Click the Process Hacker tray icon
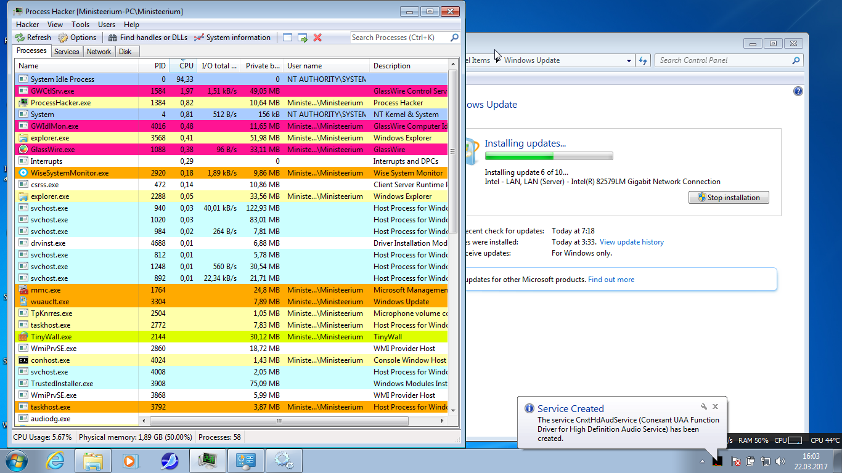 tap(717, 461)
